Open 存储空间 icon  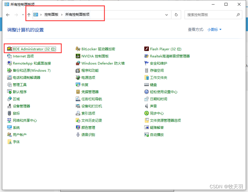pyautogui.click(x=147, y=70)
